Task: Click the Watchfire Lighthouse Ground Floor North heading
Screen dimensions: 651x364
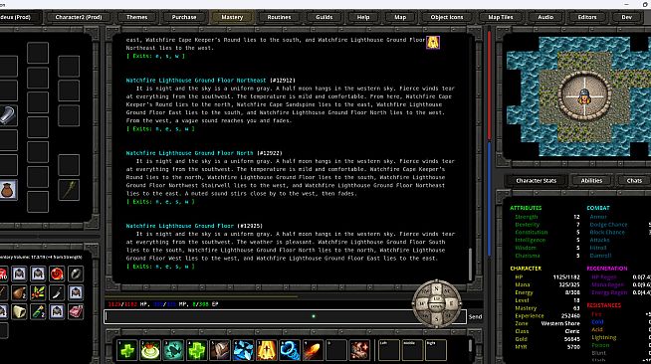Action: 189,153
